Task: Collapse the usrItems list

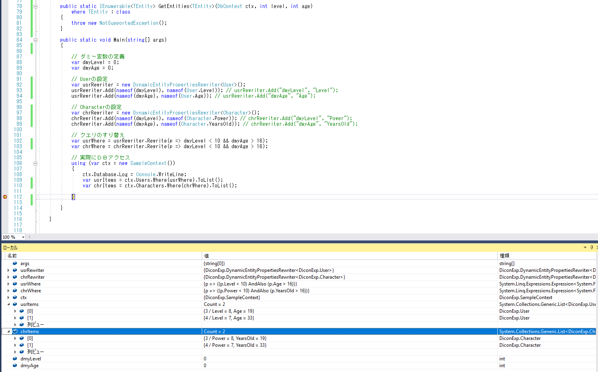Action: pyautogui.click(x=8, y=304)
